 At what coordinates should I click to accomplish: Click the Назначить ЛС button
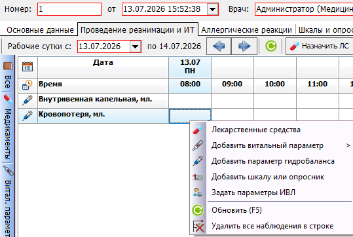320,46
